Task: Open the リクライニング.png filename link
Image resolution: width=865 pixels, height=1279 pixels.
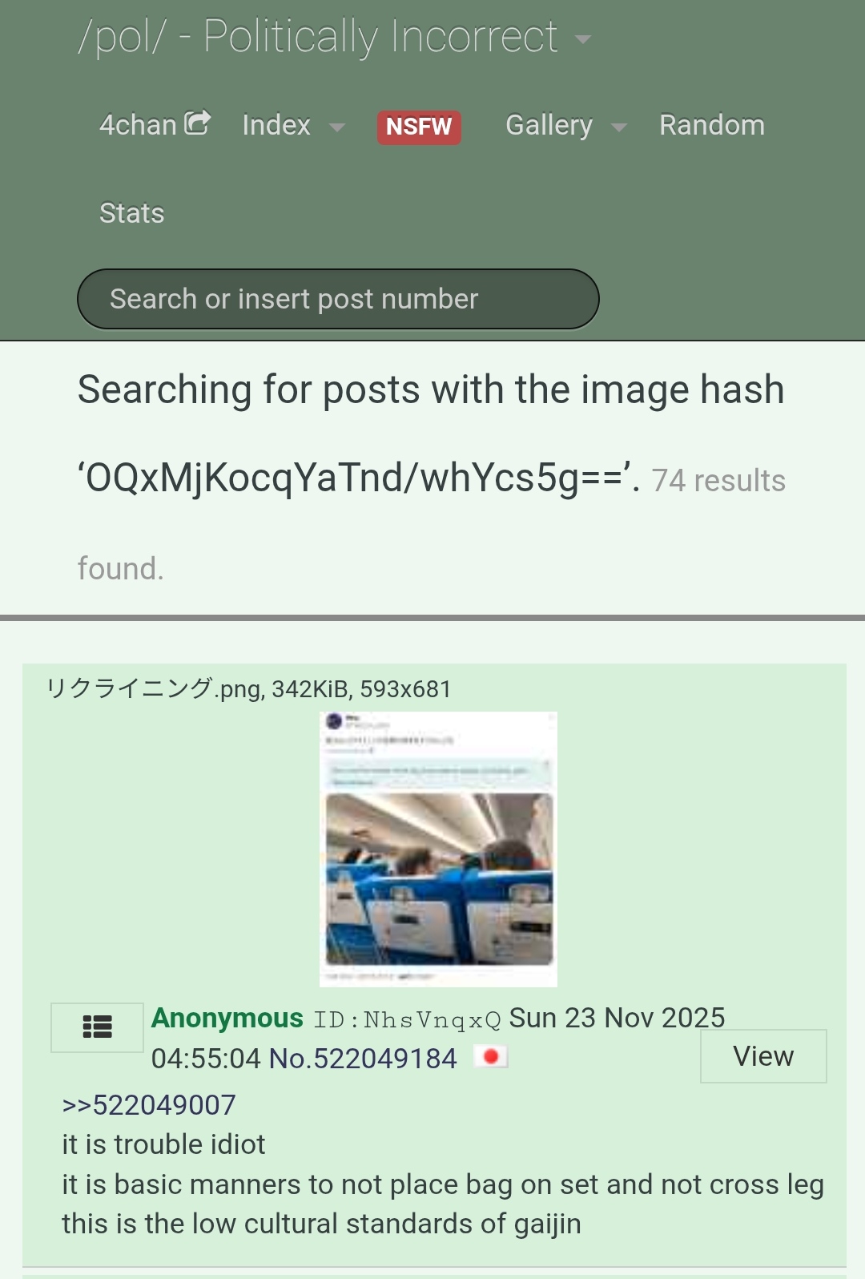Action: pos(153,688)
